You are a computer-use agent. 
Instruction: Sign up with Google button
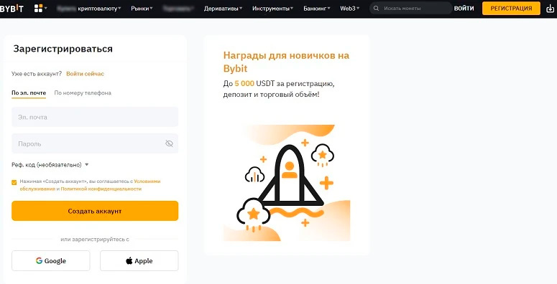(51, 261)
